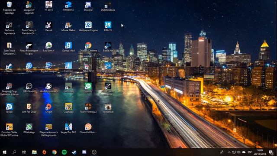This screenshot has height=156, width=277.
Task: Select the OBS Studio desktop shortcut
Action: click(29, 88)
